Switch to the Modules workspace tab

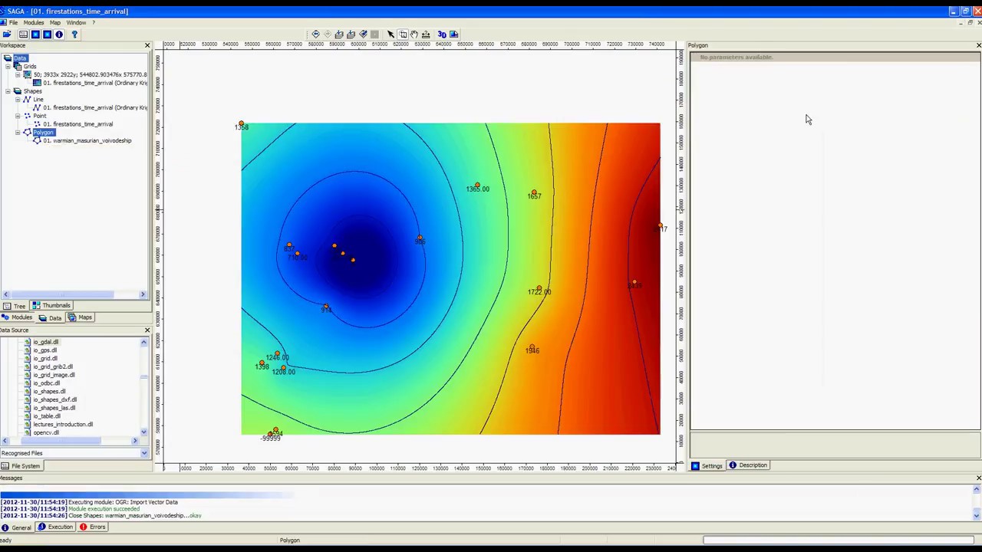point(17,317)
